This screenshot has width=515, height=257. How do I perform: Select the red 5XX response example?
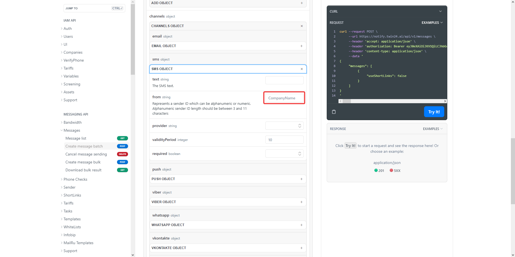click(395, 171)
